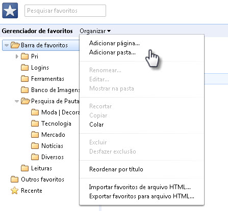This screenshot has height=211, width=228.
Task: Select Exportar favoritos para arquivo HTML
Action: [x=142, y=196]
